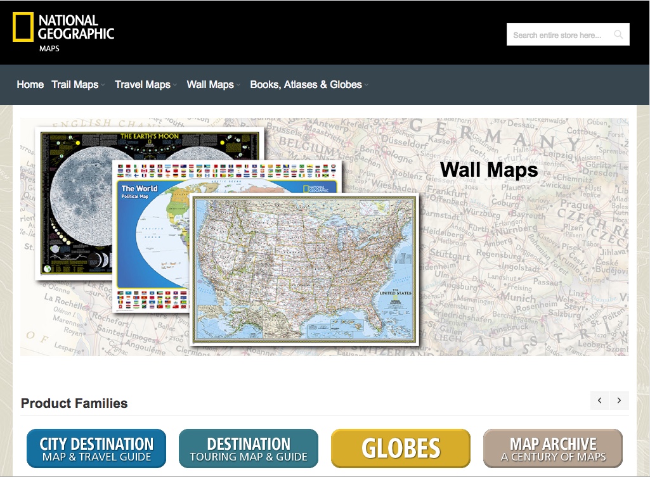The height and width of the screenshot is (477, 650).
Task: Open the Travel Maps menu
Action: pos(143,84)
